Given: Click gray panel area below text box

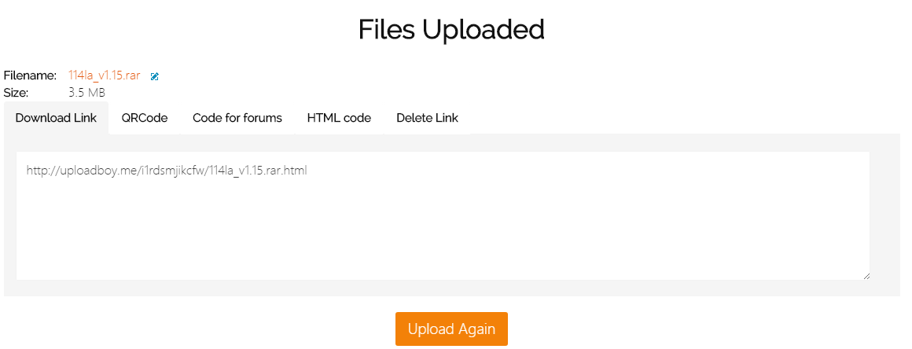Looking at the screenshot, I should (451, 288).
